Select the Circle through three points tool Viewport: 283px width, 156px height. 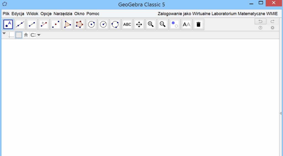click(115, 24)
